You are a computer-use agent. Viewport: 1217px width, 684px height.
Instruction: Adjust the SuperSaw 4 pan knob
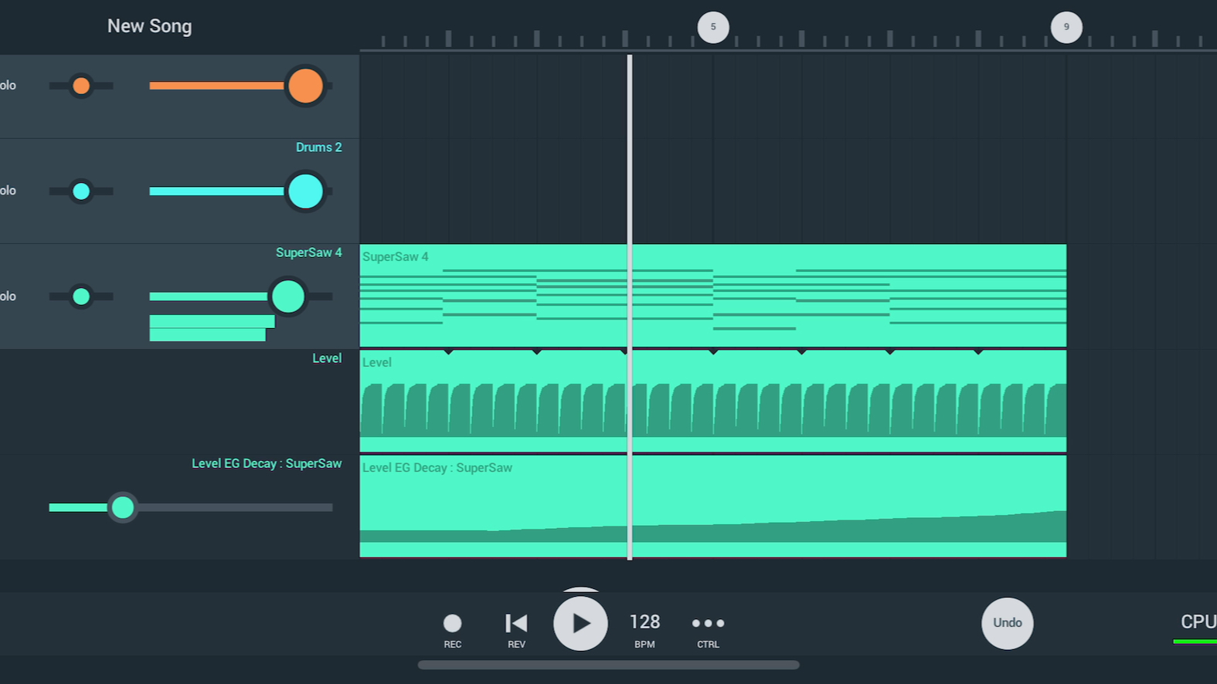(x=81, y=296)
